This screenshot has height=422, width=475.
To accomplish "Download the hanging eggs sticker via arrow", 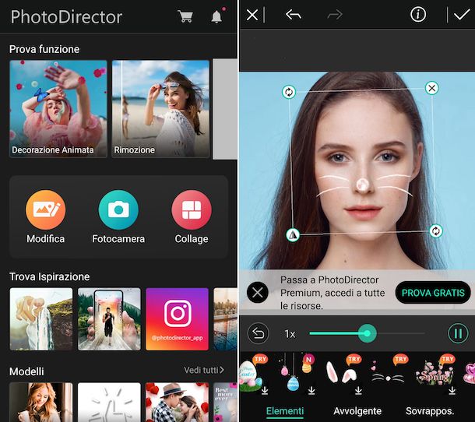I will (x=311, y=391).
